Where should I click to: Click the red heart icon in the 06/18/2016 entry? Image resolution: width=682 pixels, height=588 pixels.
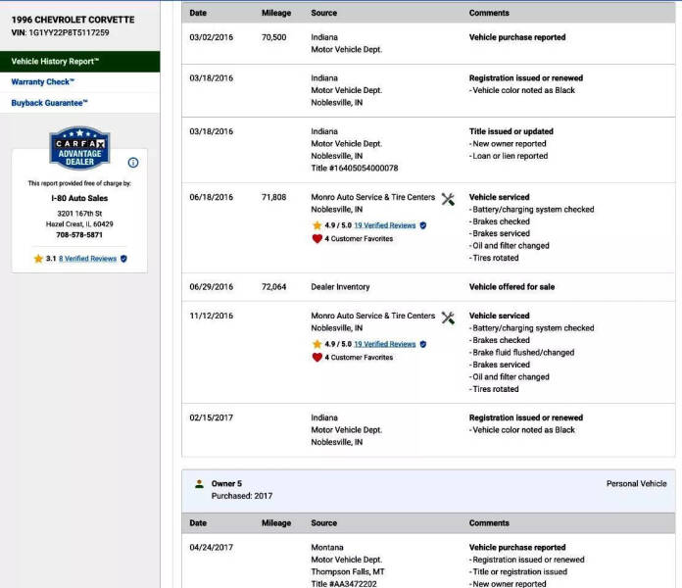[317, 238]
